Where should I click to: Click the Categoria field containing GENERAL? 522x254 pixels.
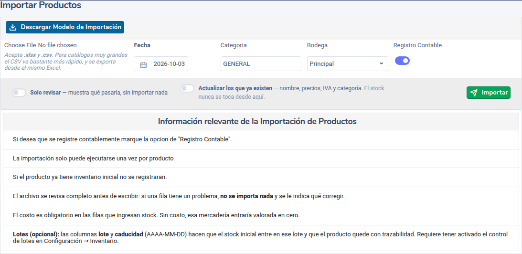(261, 64)
